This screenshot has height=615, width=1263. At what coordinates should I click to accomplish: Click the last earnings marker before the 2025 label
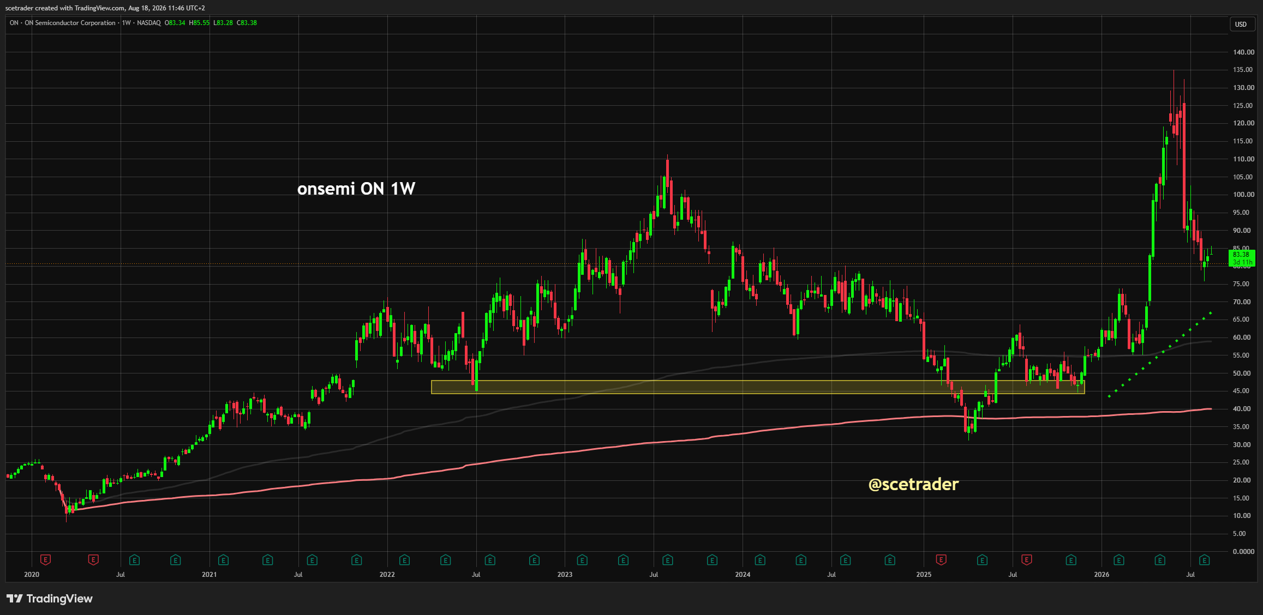[890, 559]
